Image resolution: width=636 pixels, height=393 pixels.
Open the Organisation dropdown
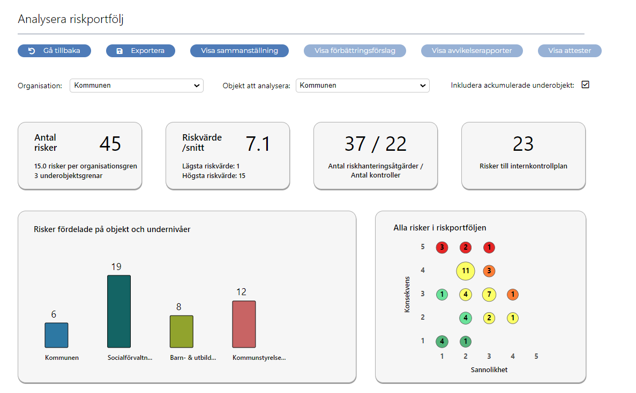[x=136, y=86]
